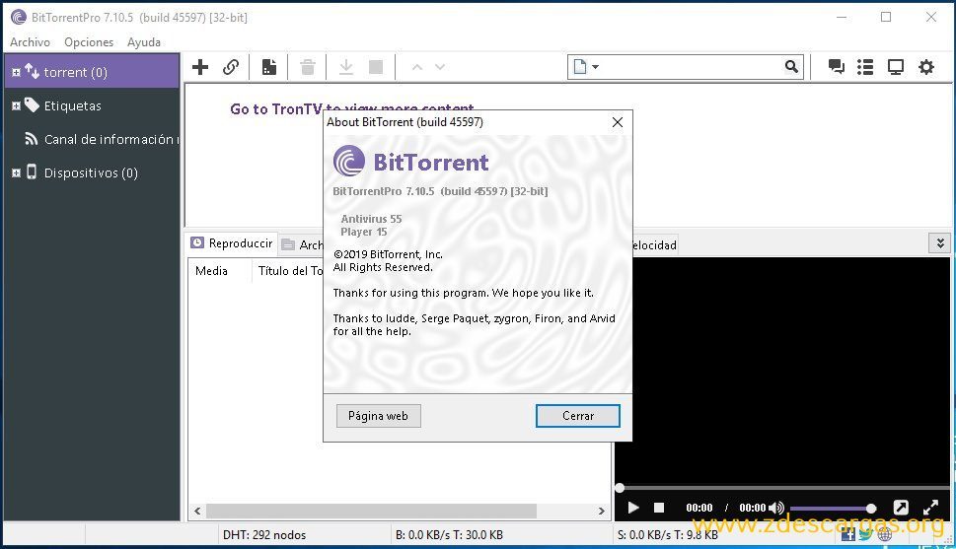This screenshot has width=956, height=549.
Task: Toggle fullscreen in the player
Action: (931, 508)
